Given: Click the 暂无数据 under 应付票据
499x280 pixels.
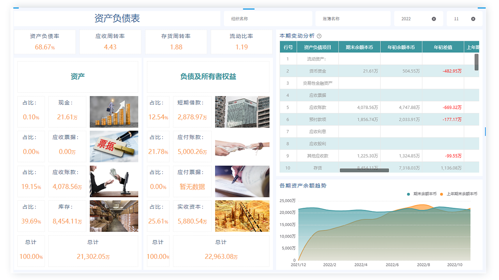Looking at the screenshot, I should 192,187.
